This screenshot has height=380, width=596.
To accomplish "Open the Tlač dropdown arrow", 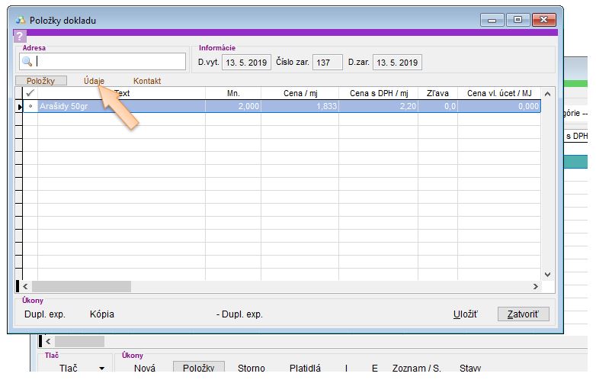I will [101, 369].
